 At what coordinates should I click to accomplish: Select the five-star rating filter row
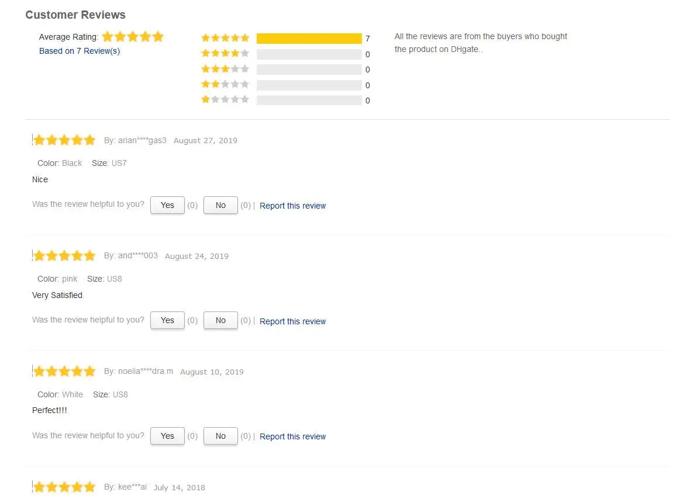[286, 39]
